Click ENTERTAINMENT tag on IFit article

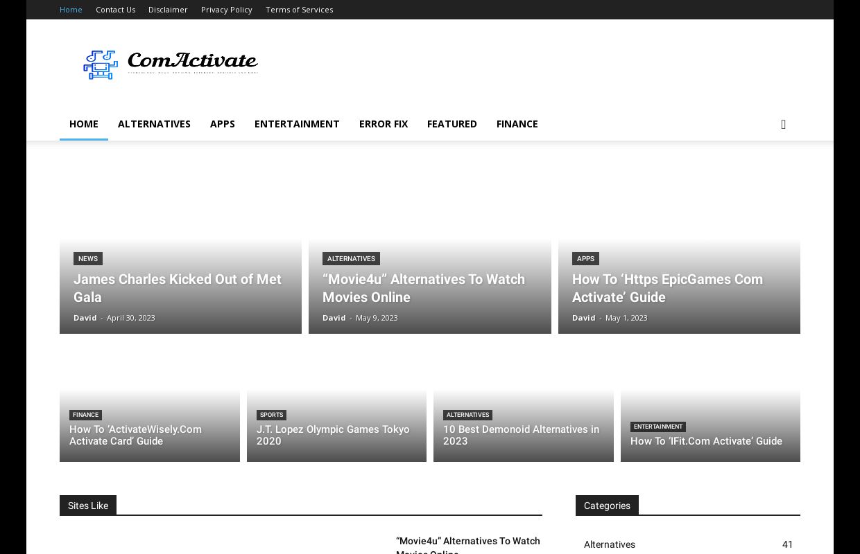coord(658,427)
